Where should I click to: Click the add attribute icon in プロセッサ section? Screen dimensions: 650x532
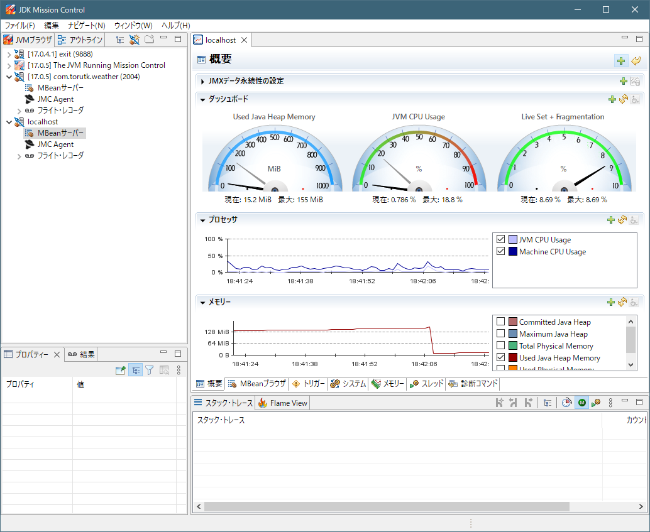[611, 220]
